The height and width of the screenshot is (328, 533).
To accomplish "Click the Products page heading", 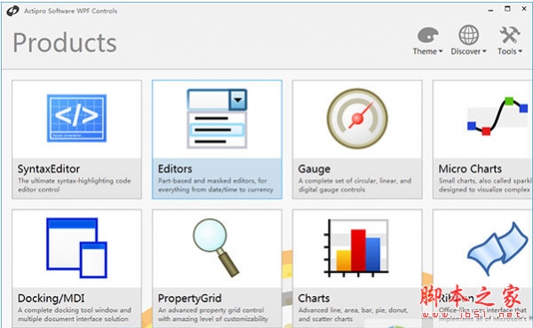I will pyautogui.click(x=65, y=43).
